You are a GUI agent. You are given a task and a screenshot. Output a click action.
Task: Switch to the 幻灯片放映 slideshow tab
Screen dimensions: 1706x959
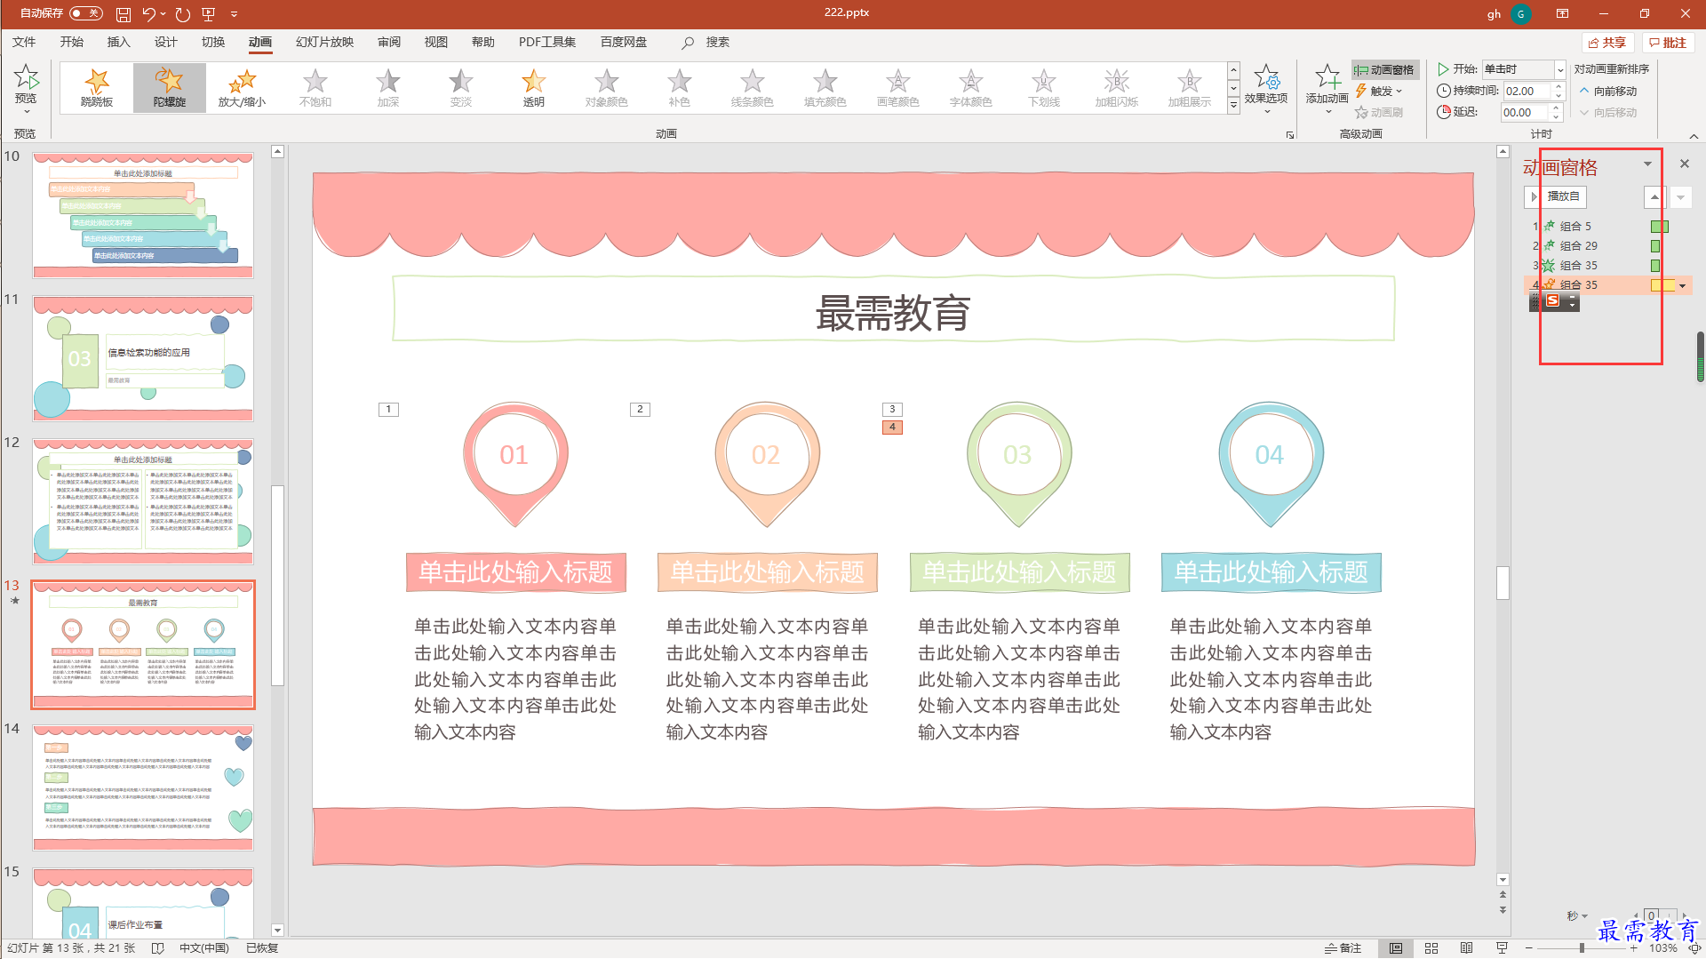tap(324, 42)
